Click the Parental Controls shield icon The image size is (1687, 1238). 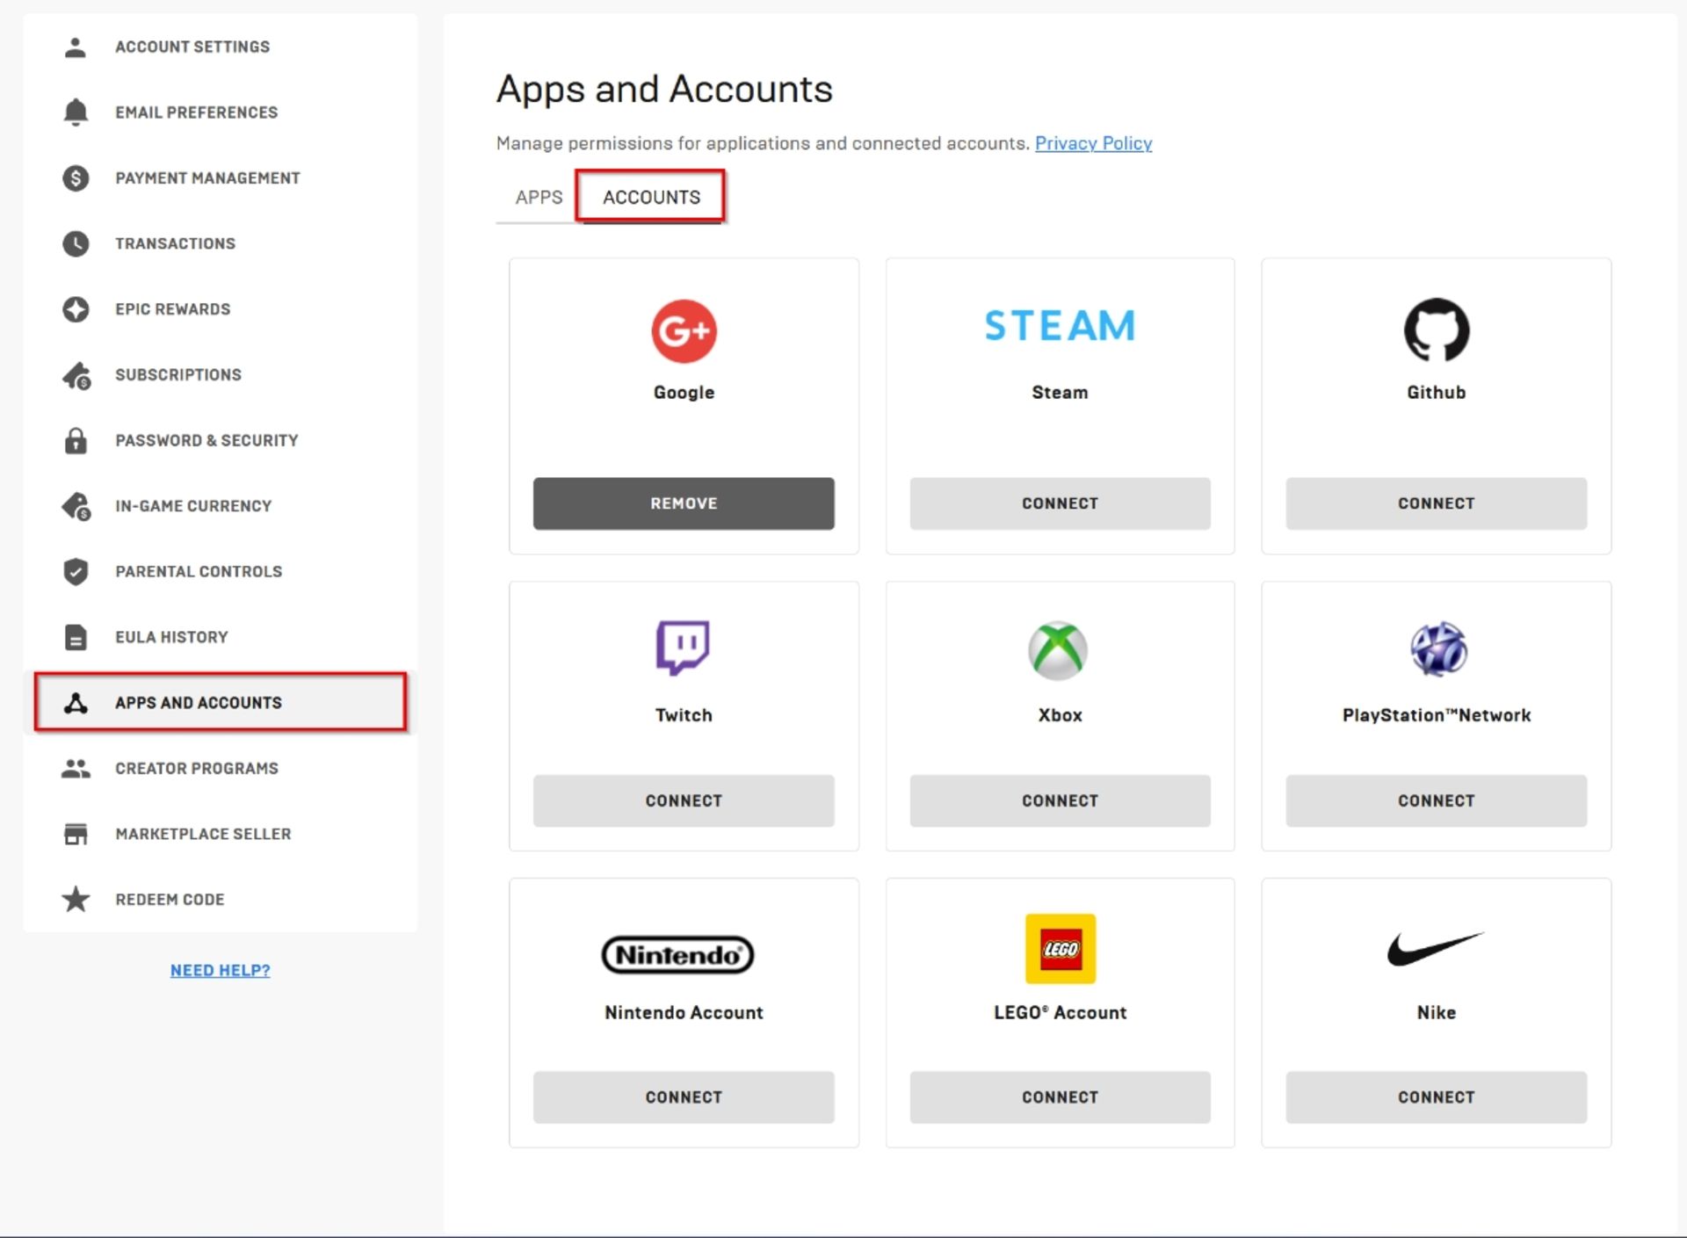pyautogui.click(x=76, y=571)
